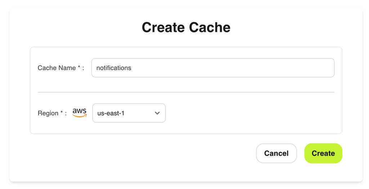Click the required asterisk beside Region
Viewport: 369px width, 189px height.
(62, 113)
